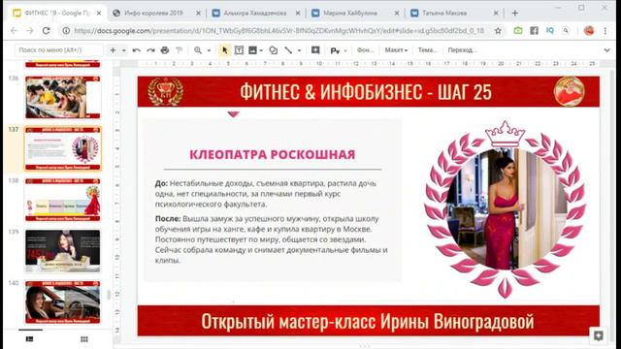Select the text box tool

pyautogui.click(x=239, y=50)
